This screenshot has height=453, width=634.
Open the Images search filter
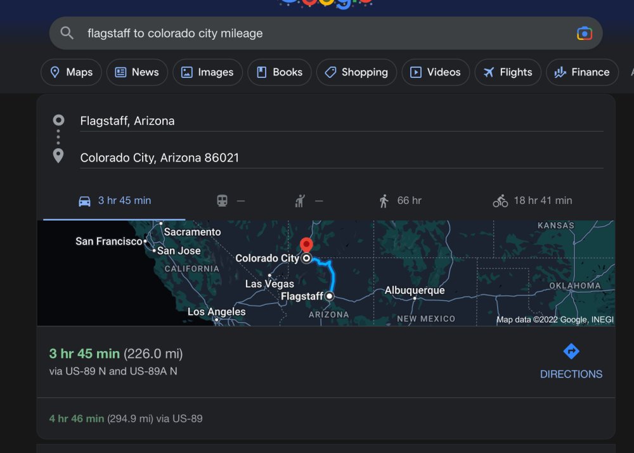point(207,72)
